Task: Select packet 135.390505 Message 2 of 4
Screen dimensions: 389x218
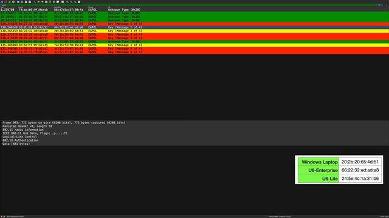Action: [x=194, y=48]
